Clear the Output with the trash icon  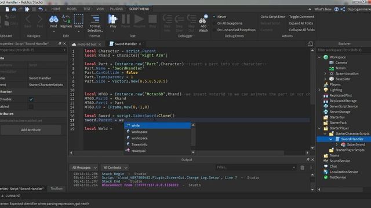302,168
